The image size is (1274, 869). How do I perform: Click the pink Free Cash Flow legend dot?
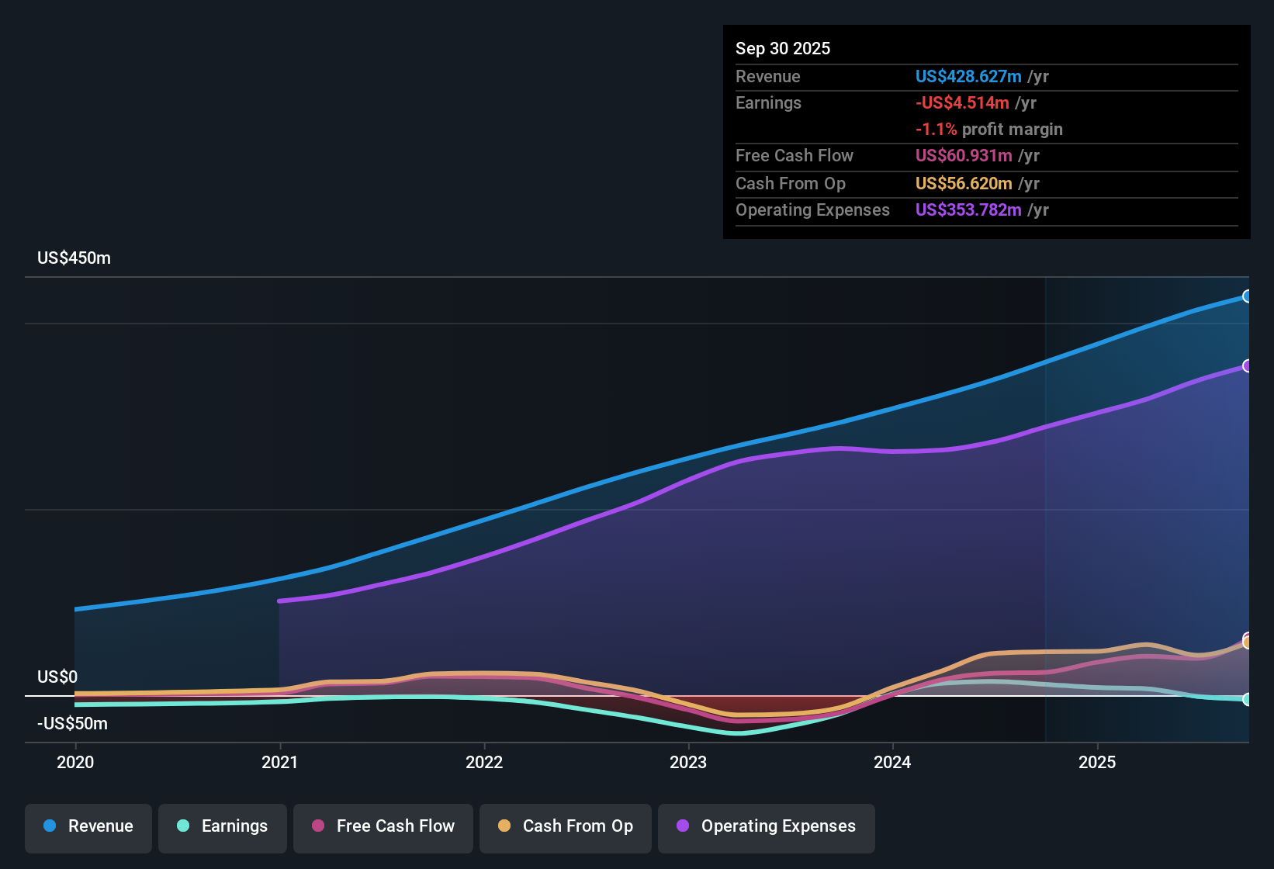(317, 826)
